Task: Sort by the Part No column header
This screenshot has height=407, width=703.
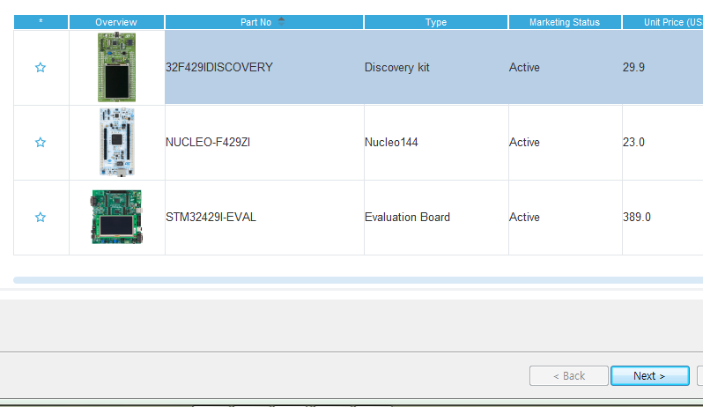Action: coord(264,22)
